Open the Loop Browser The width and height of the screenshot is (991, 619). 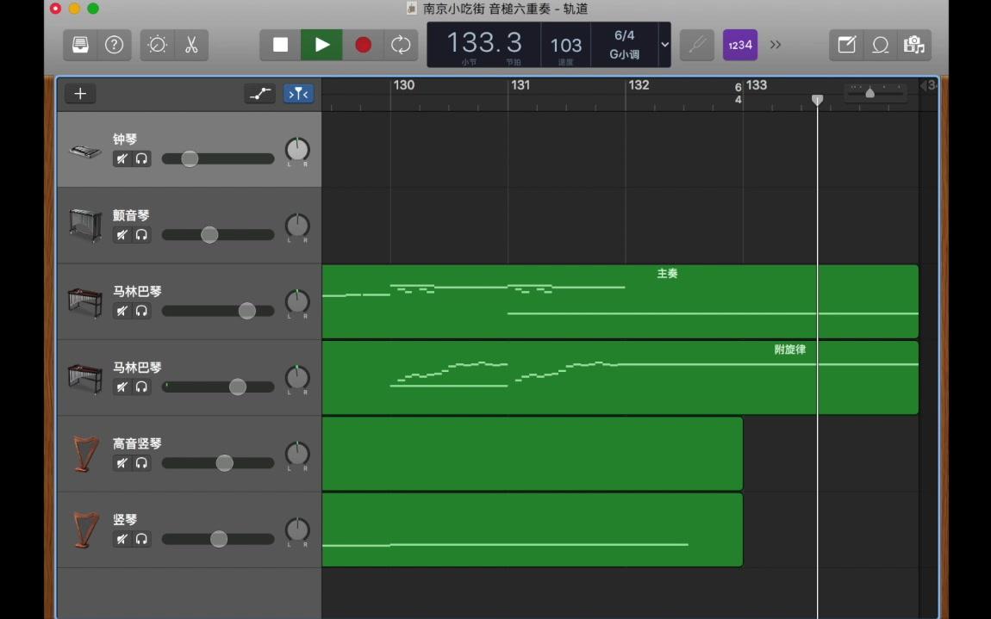(881, 45)
